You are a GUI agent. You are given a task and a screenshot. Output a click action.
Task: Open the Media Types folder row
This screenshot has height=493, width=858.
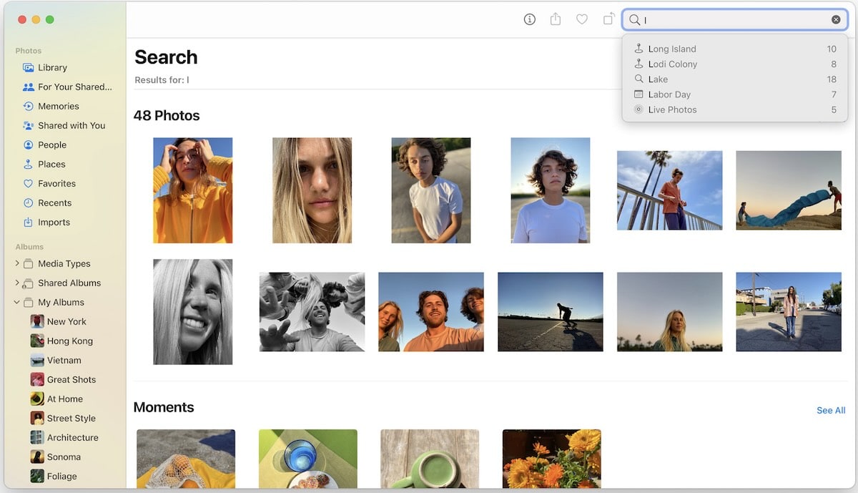coord(64,263)
